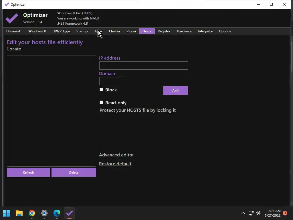Open the Locate hosts file link
Image resolution: width=293 pixels, height=220 pixels.
pyautogui.click(x=14, y=49)
